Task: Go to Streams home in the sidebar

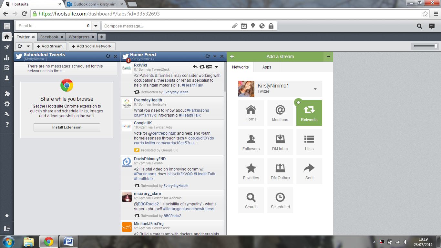Action: point(7,37)
